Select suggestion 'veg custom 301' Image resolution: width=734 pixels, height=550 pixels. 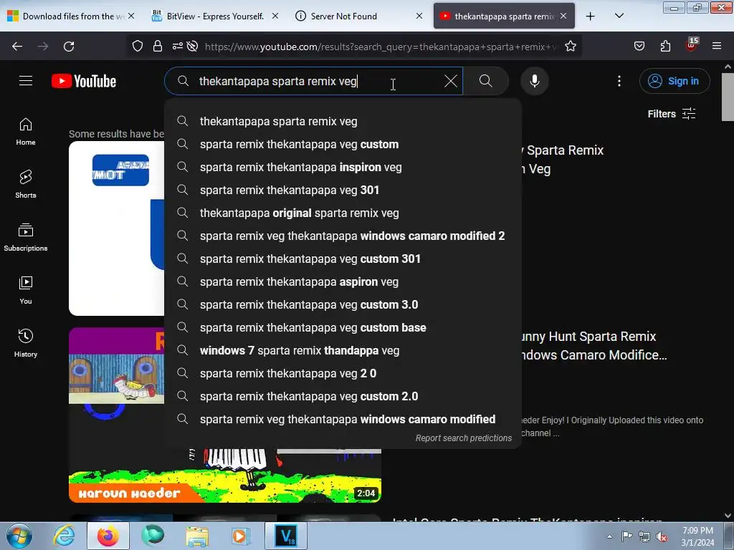(x=343, y=259)
